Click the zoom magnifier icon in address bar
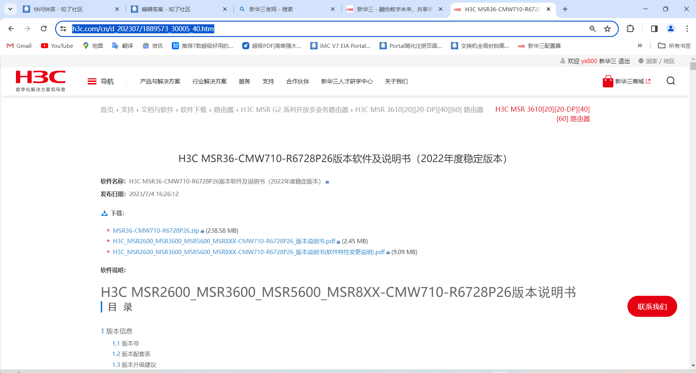696x373 pixels. 593,29
